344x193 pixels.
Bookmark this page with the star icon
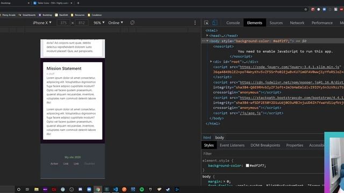point(306,10)
